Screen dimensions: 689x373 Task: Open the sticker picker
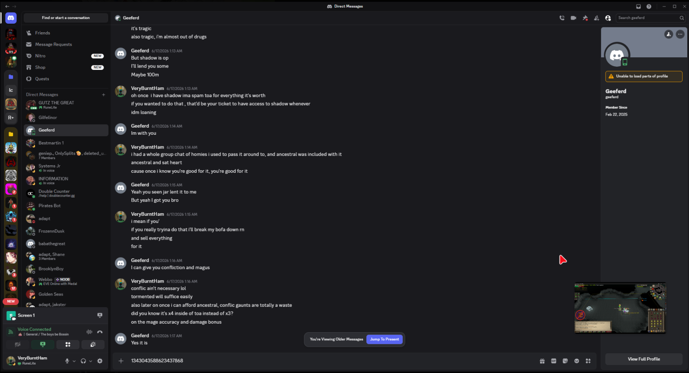565,361
